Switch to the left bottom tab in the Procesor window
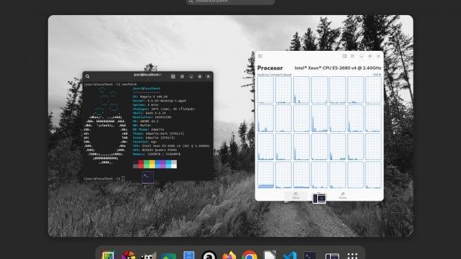 click(295, 196)
